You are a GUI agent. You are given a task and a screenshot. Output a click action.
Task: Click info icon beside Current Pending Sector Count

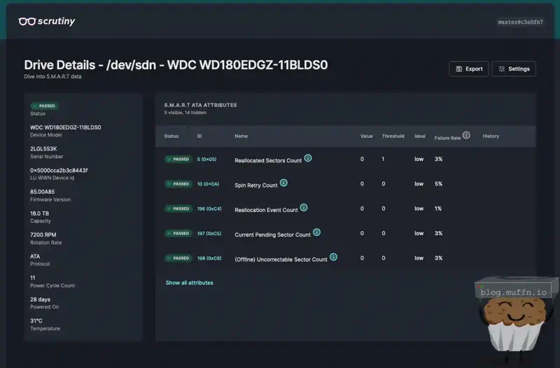point(316,233)
